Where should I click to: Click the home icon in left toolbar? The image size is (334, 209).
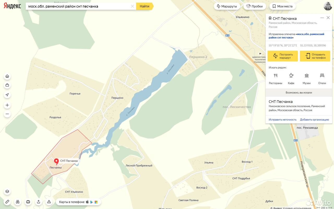pos(7,76)
